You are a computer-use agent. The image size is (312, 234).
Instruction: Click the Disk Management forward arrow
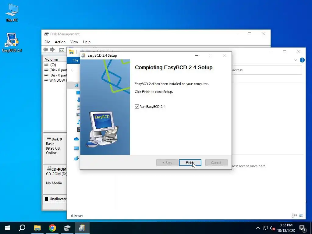(x=52, y=50)
